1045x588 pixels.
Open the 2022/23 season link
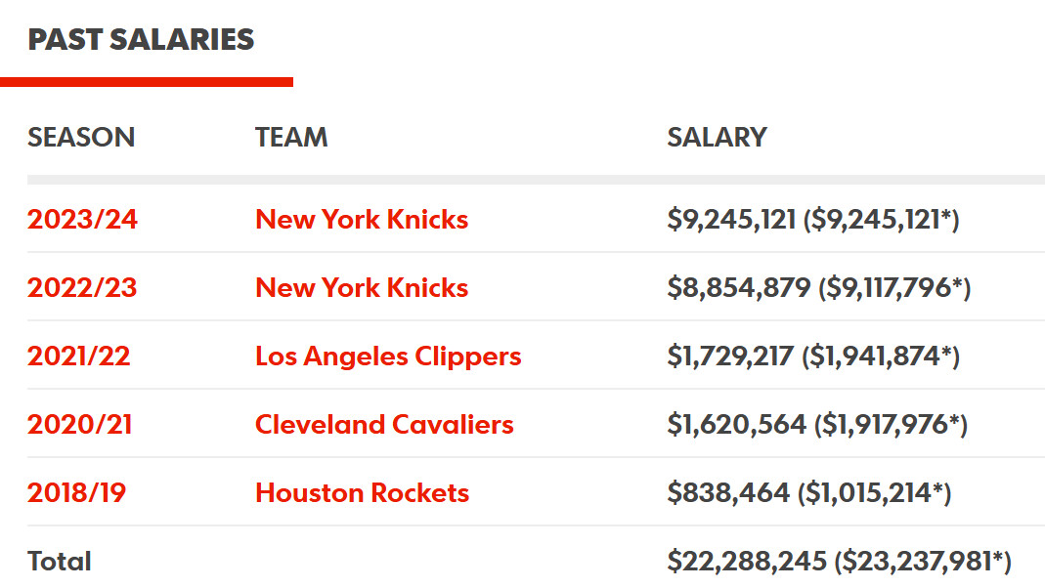(82, 288)
